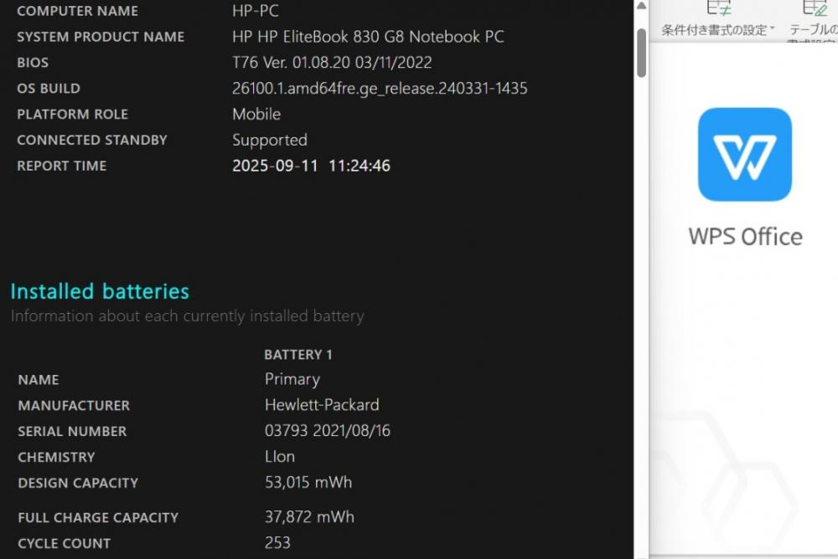Viewport: 838px width, 559px height.
Task: Click the 'COMPUTER NAME' label
Action: tap(77, 11)
